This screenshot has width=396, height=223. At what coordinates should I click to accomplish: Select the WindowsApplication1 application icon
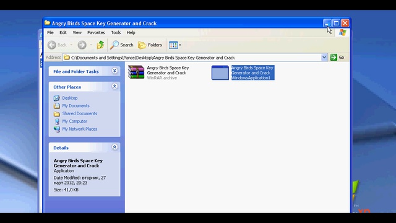220,73
